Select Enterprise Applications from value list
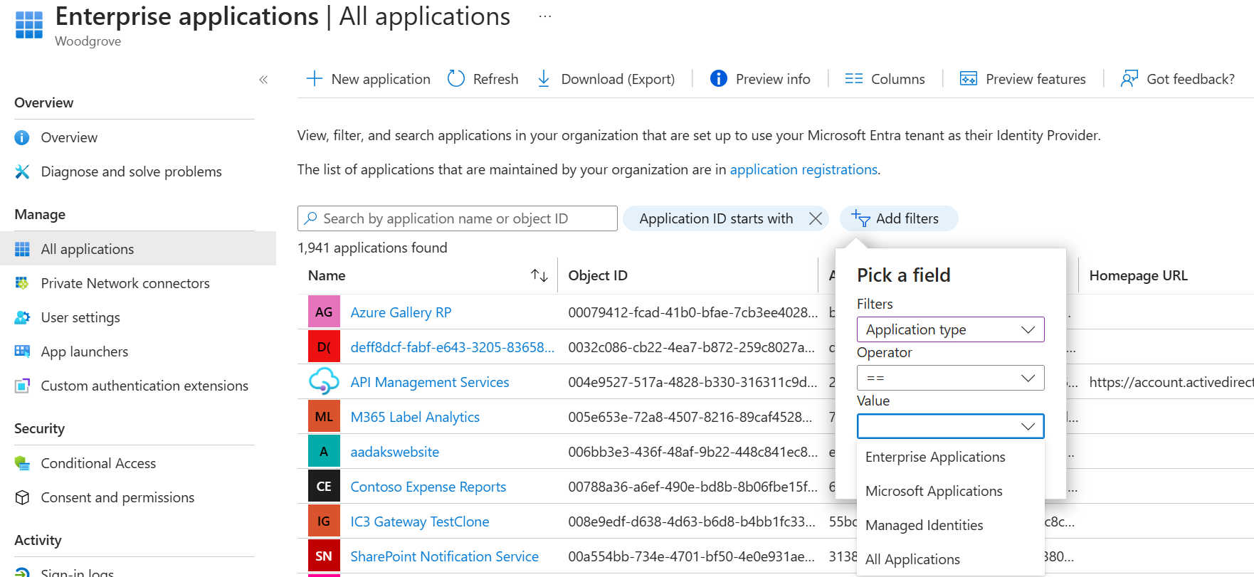This screenshot has width=1254, height=577. click(935, 457)
